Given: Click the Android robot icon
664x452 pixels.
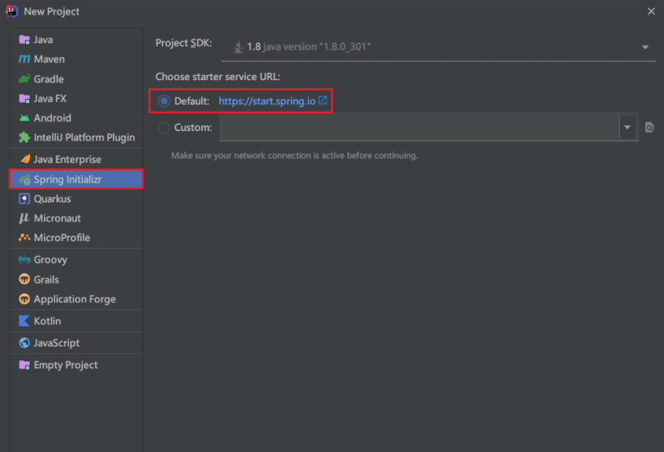Looking at the screenshot, I should (24, 118).
